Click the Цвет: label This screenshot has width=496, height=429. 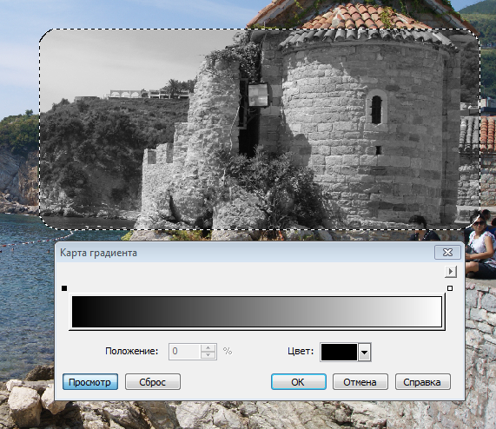pyautogui.click(x=301, y=351)
